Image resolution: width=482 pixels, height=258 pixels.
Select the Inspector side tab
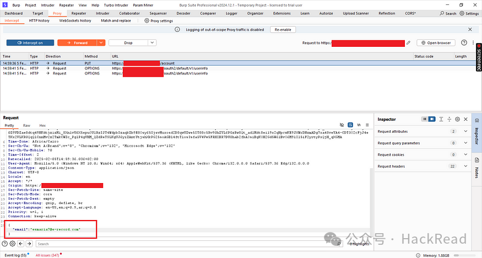tap(476, 132)
